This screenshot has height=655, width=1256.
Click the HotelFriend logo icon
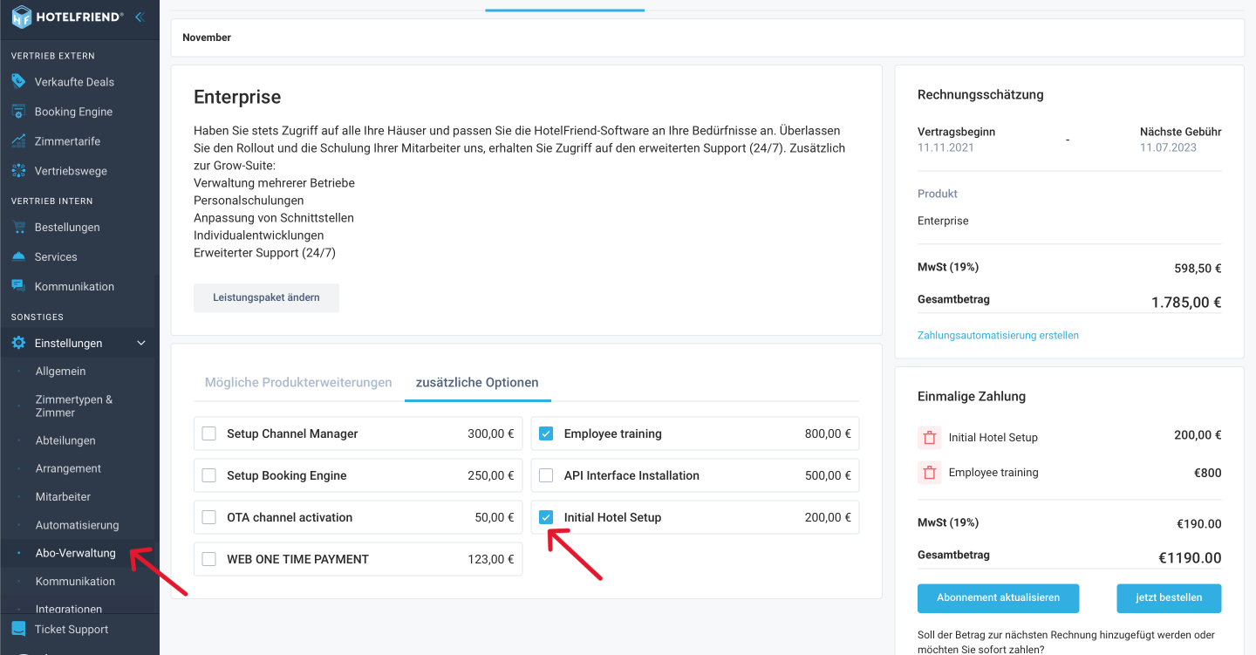click(21, 16)
